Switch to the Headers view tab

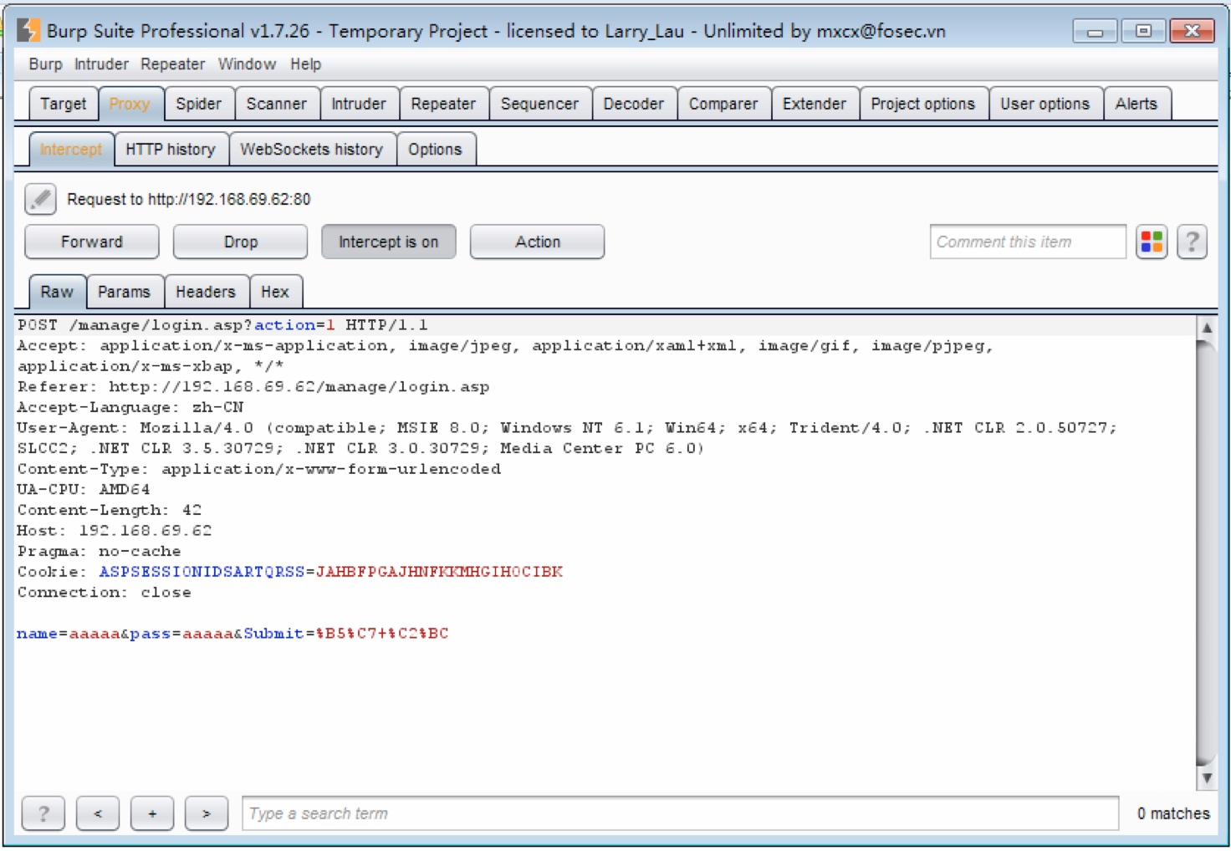tap(206, 292)
